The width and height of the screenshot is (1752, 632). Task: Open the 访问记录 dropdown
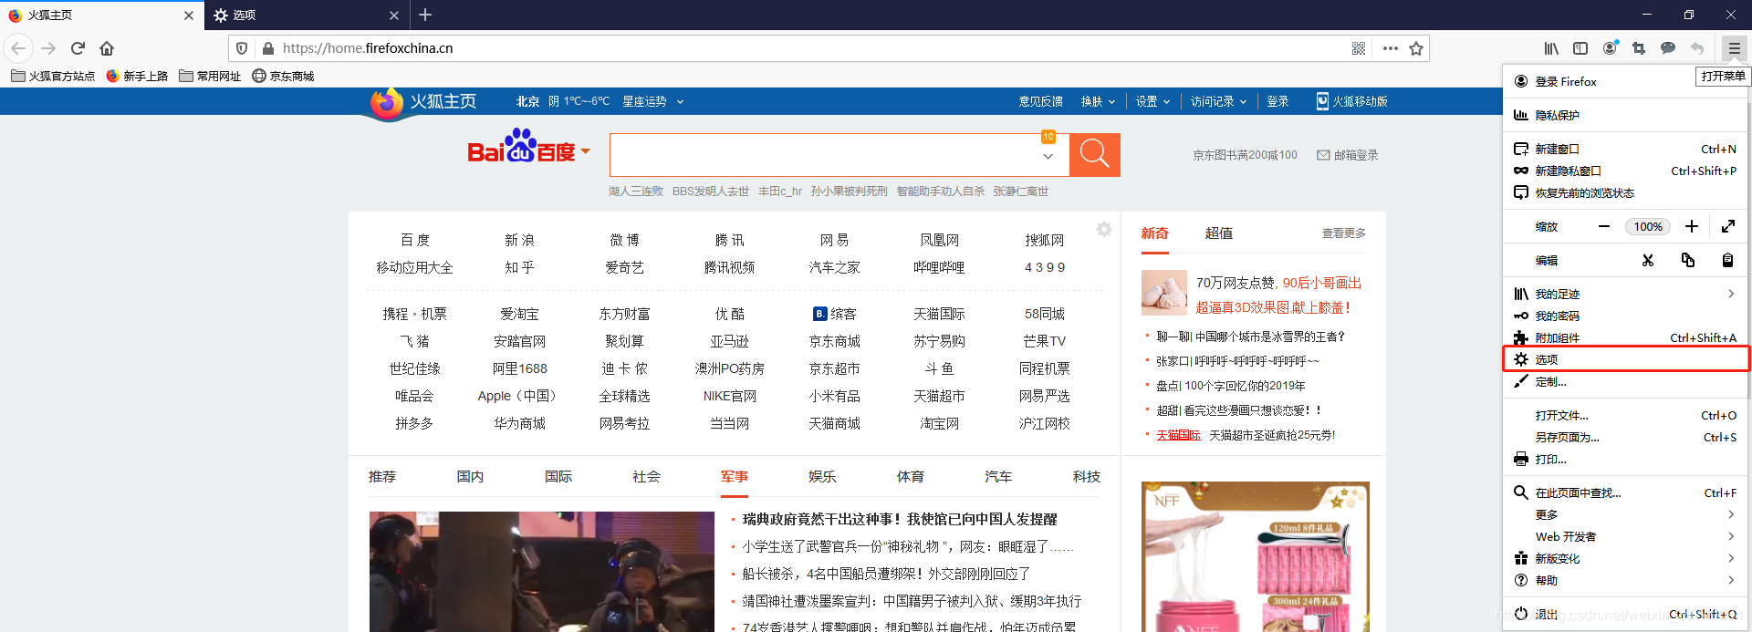click(x=1218, y=101)
